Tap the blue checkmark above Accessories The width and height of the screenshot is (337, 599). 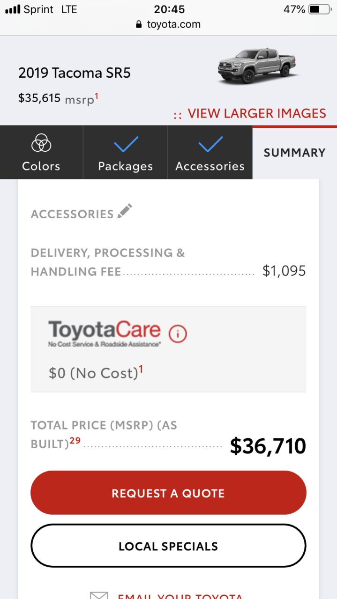(210, 144)
